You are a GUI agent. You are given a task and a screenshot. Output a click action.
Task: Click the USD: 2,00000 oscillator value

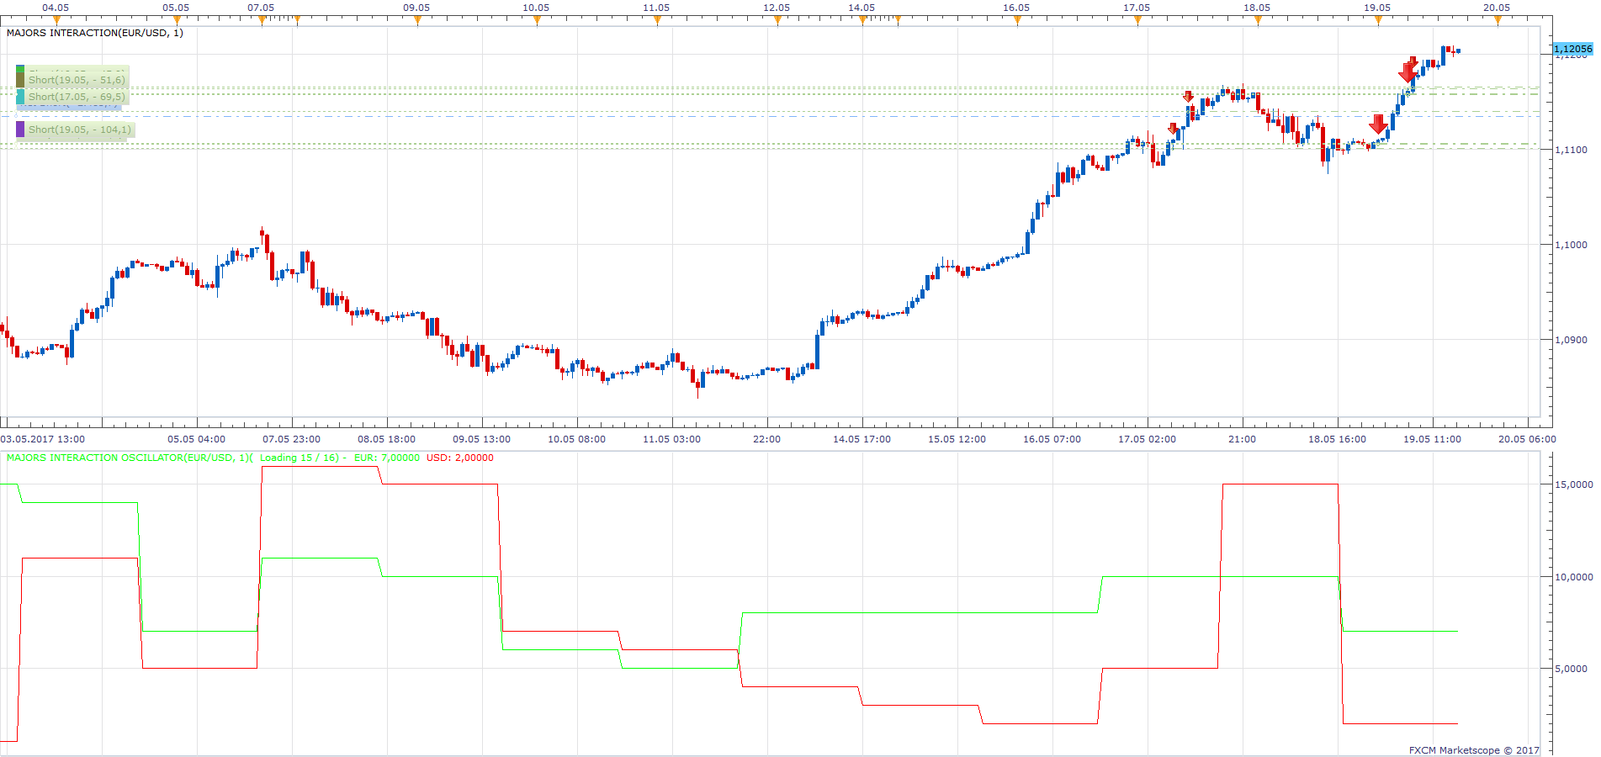[x=460, y=458]
